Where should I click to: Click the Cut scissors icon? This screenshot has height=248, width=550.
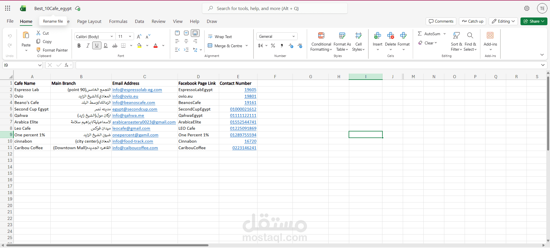[x=38, y=33]
